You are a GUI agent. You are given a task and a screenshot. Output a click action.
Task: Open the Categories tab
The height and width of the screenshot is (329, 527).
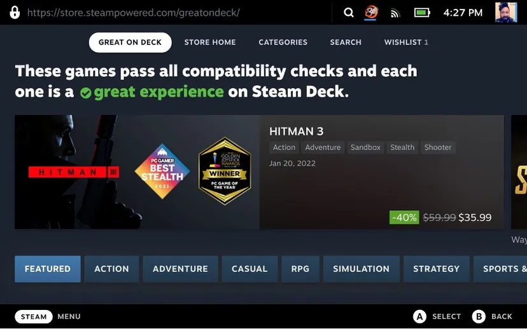click(283, 43)
